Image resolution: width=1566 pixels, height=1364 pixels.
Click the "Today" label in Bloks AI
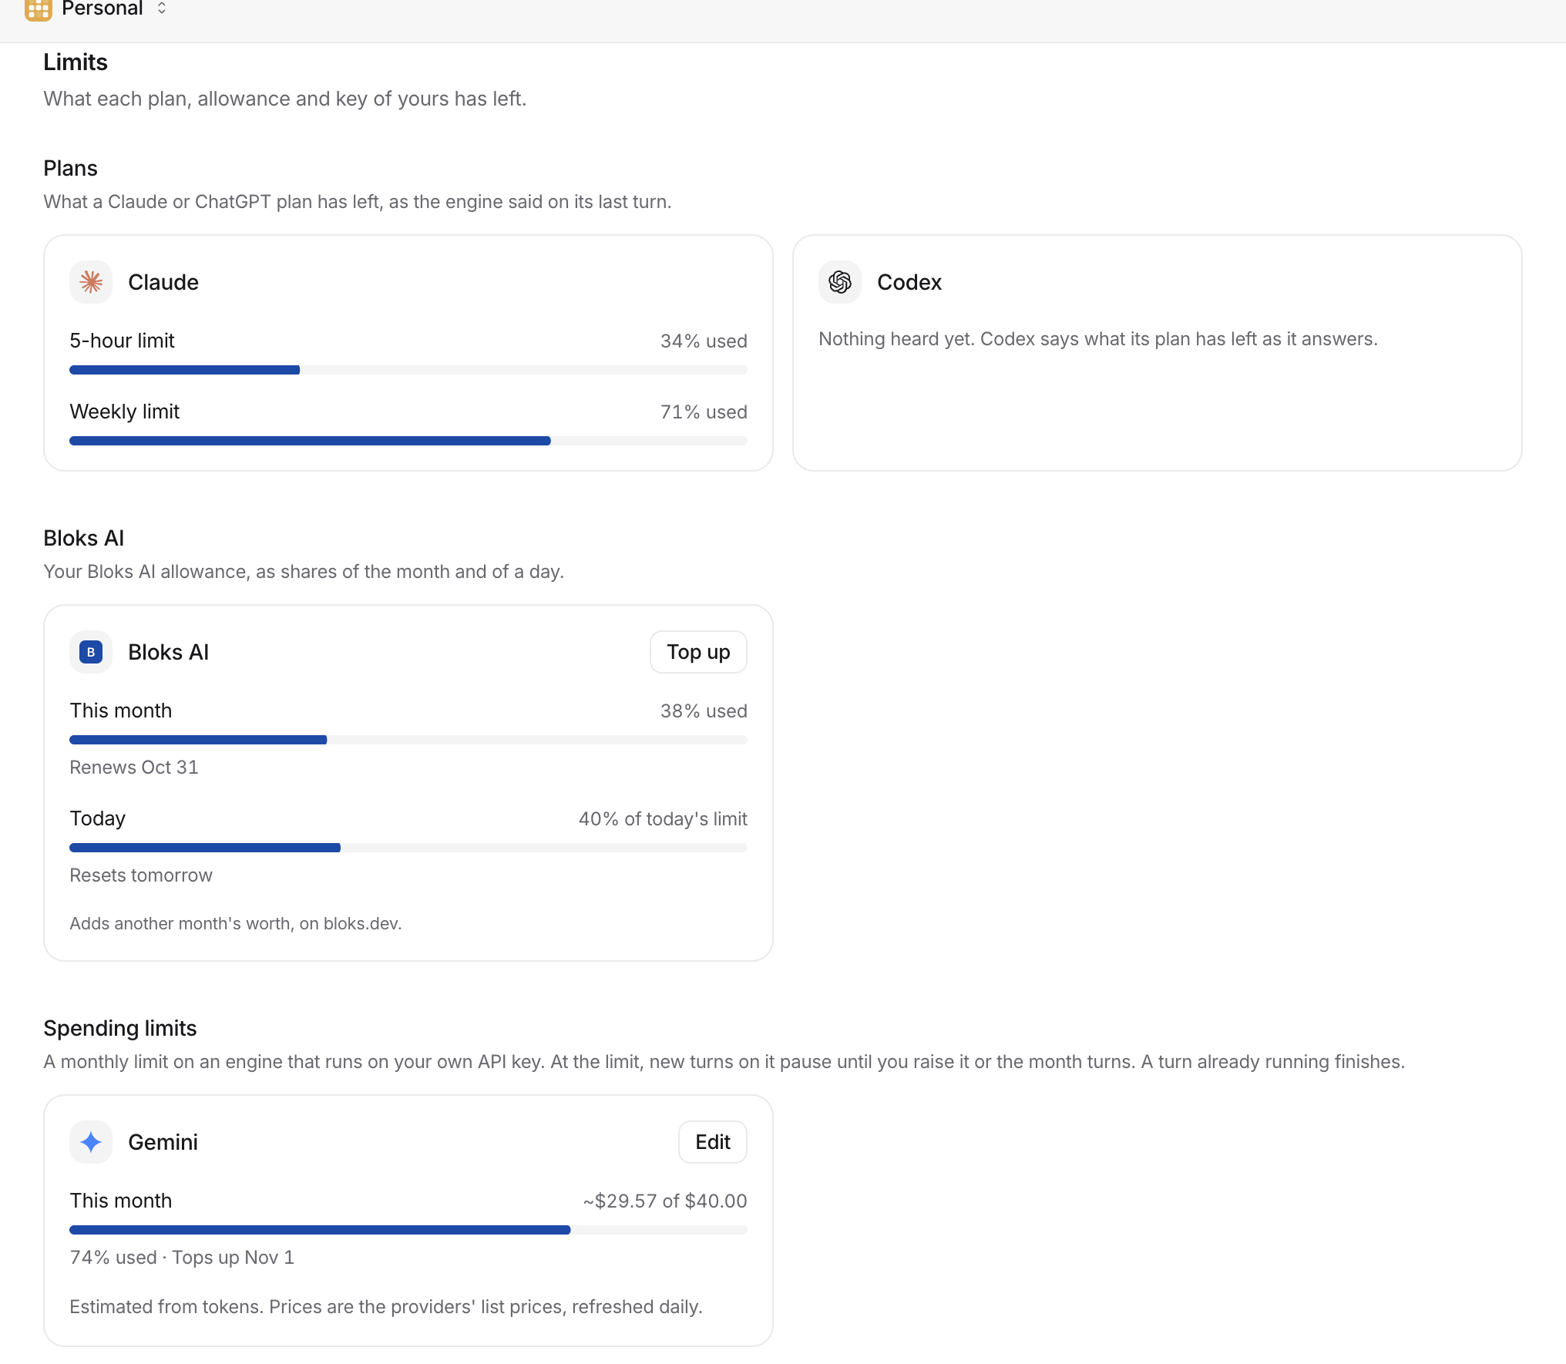98,818
